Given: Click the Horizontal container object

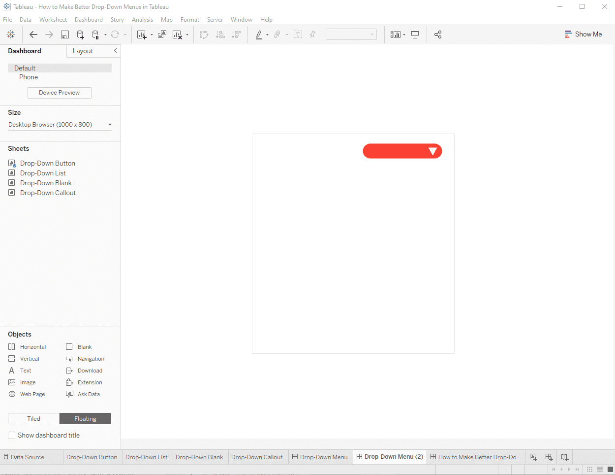Looking at the screenshot, I should (x=27, y=347).
